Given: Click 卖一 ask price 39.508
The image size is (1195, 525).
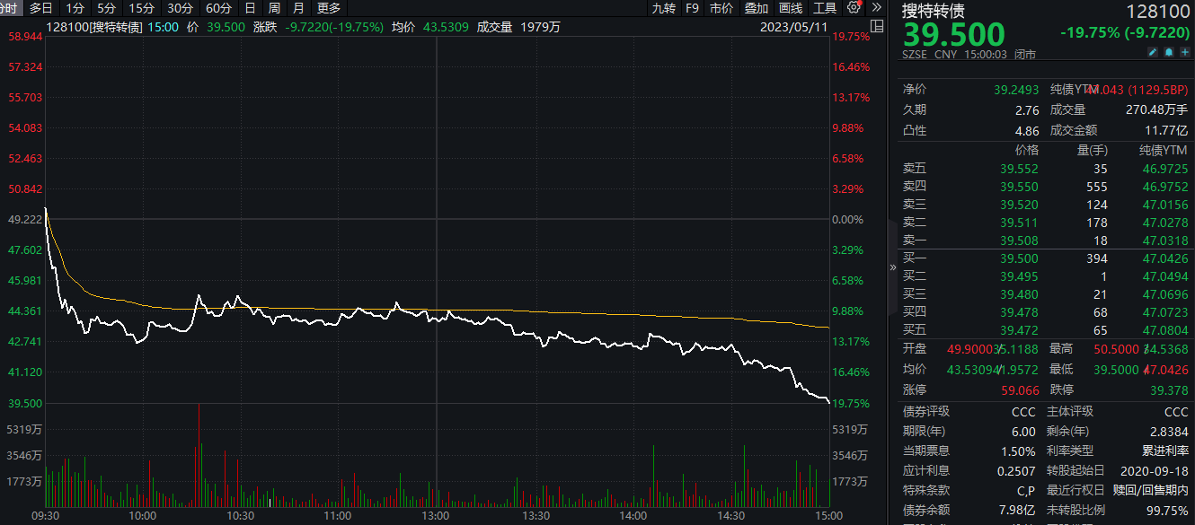Looking at the screenshot, I should (1019, 241).
